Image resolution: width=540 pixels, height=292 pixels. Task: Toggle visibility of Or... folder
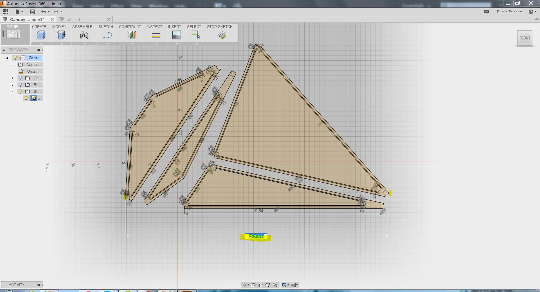[20, 78]
